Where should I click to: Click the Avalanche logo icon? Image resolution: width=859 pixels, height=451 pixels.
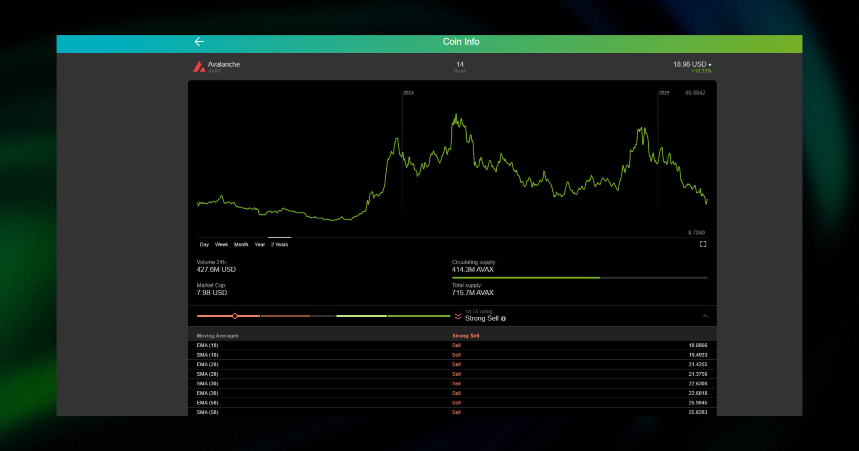tap(199, 67)
